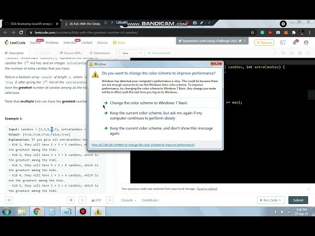Click the LeetCode logo

[15, 42]
